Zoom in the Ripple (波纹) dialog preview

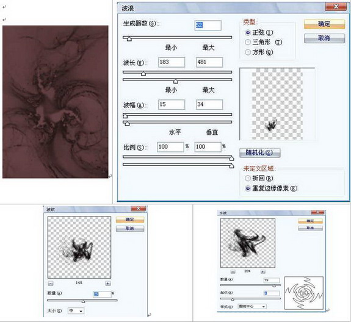[108, 284]
